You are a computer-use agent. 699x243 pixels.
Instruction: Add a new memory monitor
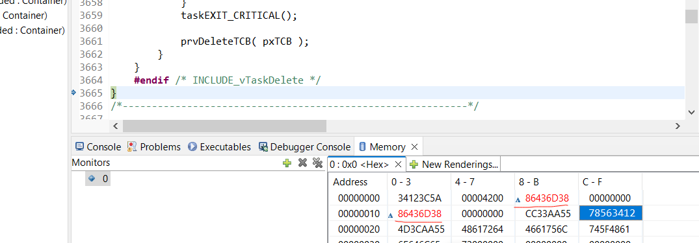point(287,163)
